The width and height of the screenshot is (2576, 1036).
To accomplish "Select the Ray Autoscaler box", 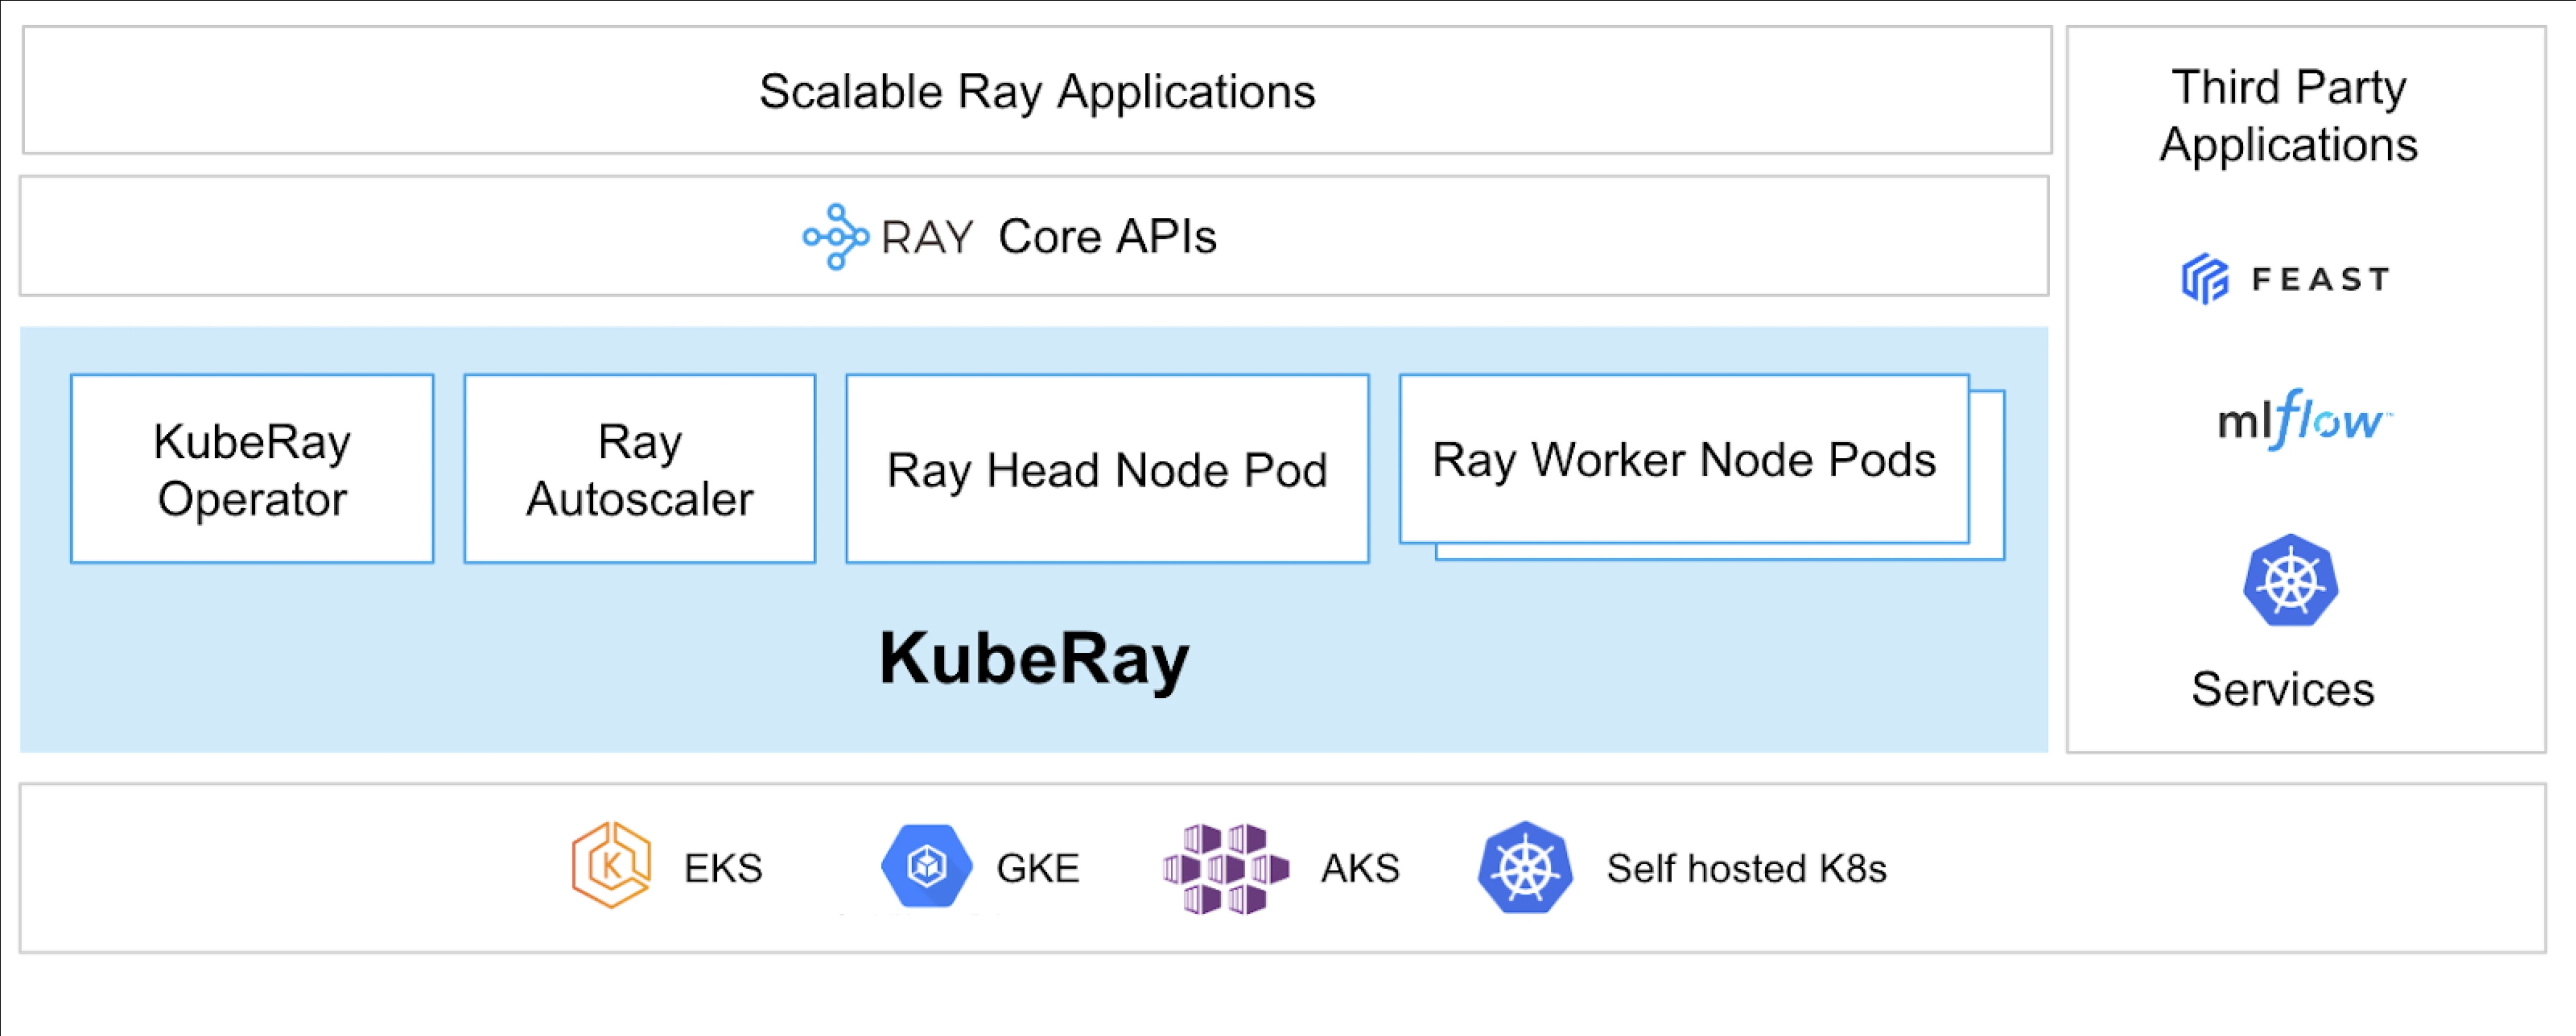I will [x=640, y=469].
